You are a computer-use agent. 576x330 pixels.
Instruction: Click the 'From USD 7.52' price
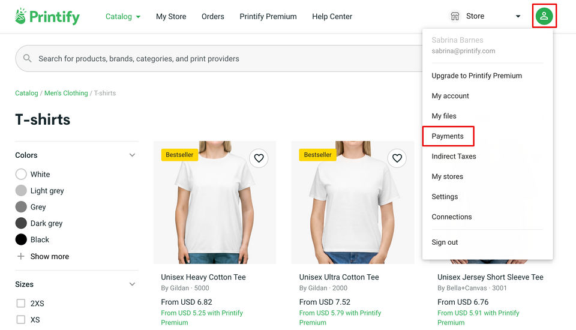tap(325, 302)
